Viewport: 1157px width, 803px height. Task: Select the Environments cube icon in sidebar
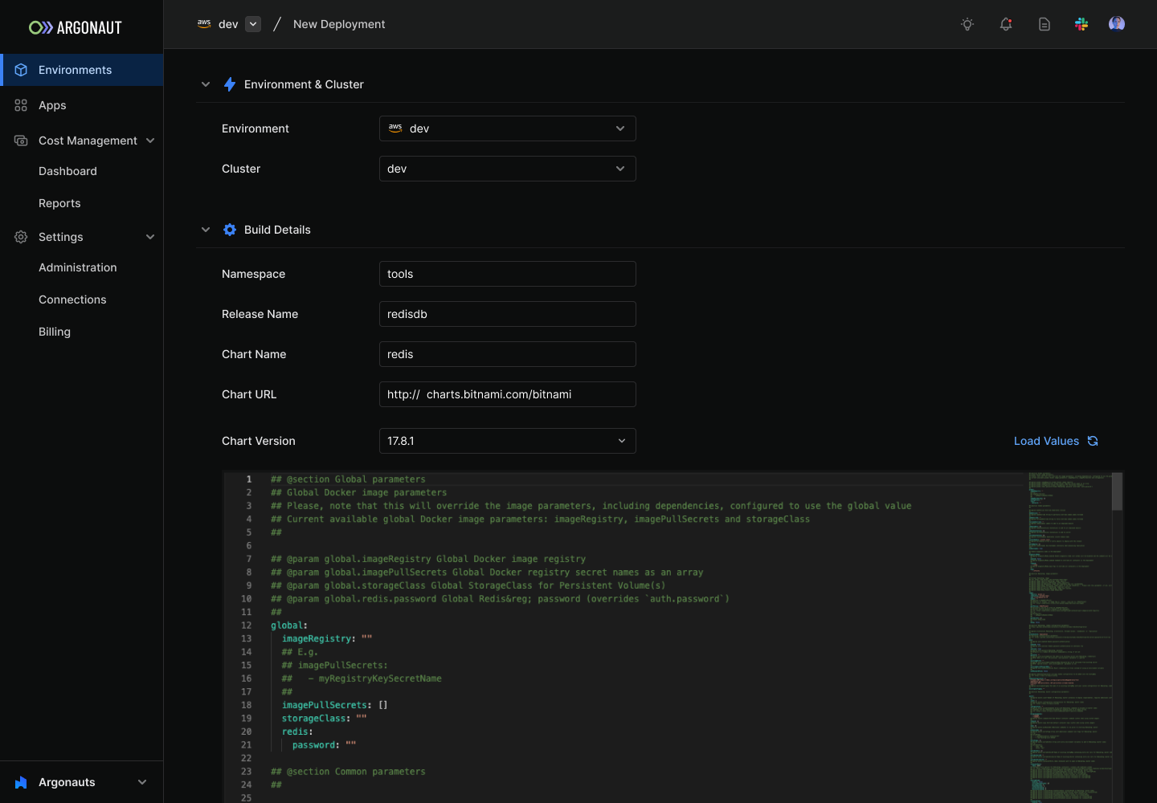[x=21, y=70]
